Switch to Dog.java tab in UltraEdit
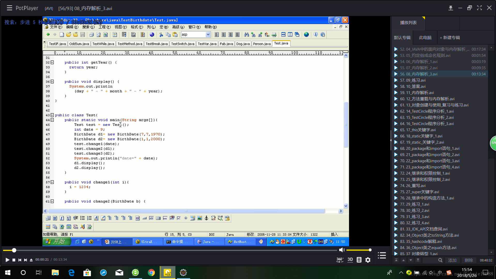The height and width of the screenshot is (279, 496). click(243, 44)
